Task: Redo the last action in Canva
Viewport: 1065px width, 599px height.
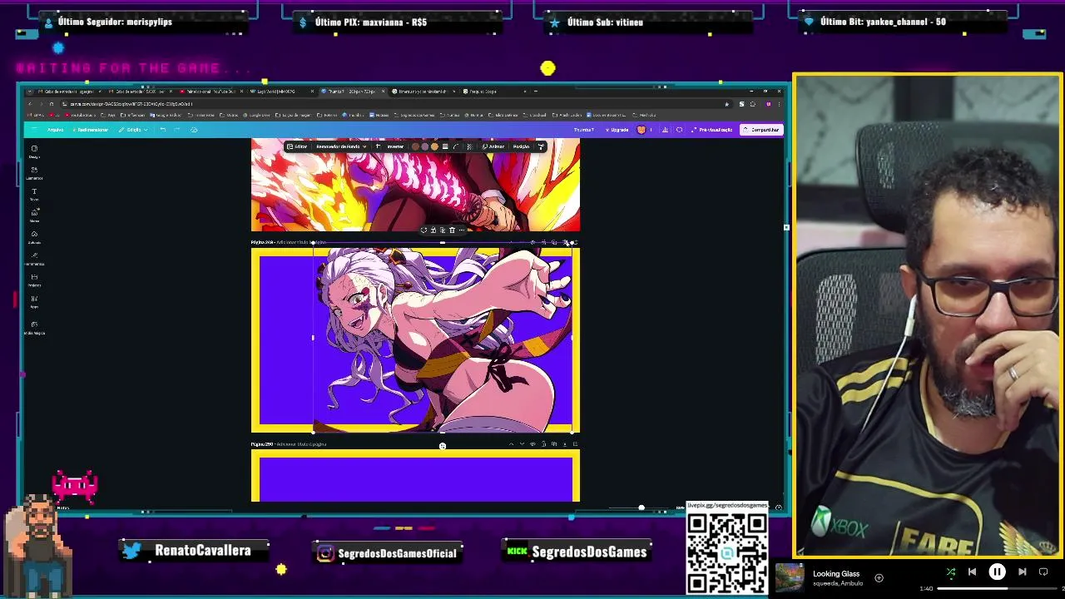Action: pos(177,130)
